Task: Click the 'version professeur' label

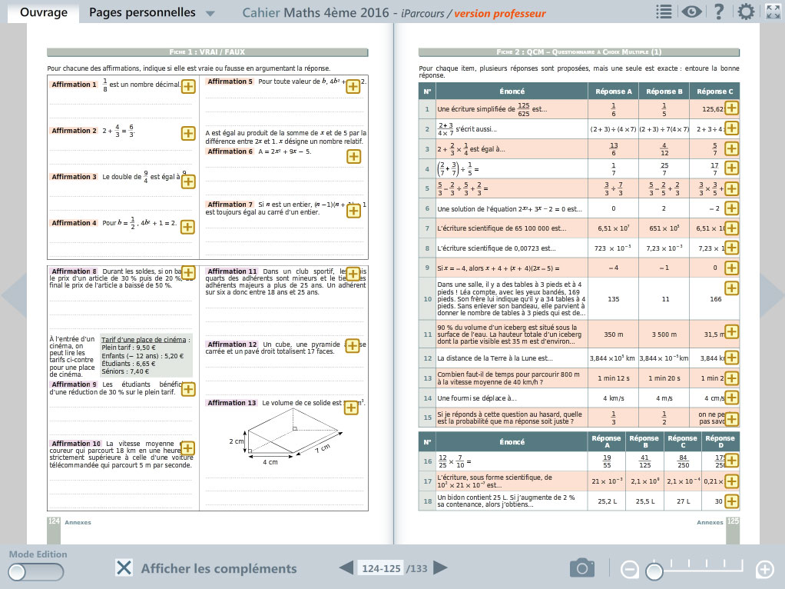Action: [x=499, y=14]
